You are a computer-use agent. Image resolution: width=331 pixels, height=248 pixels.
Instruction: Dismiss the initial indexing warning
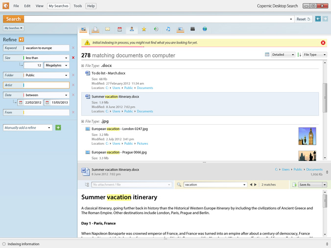coord(323,43)
